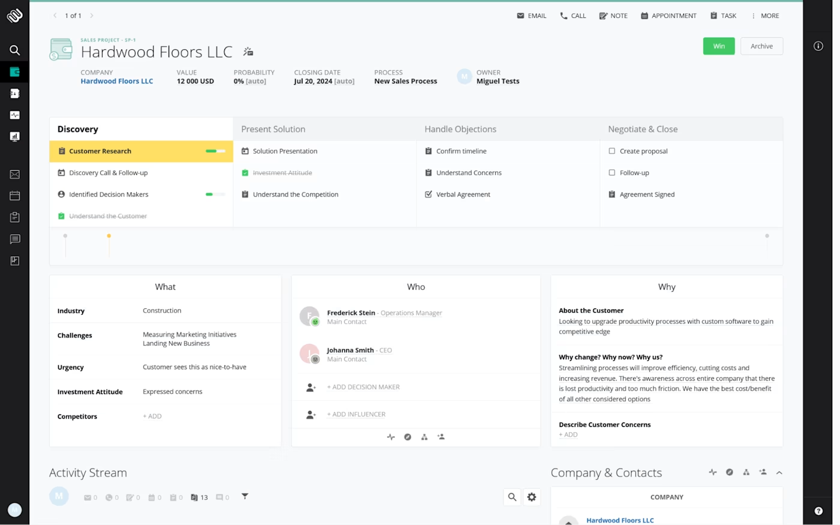This screenshot has width=840, height=525.
Task: Click NOTE in the top action bar
Action: coord(613,16)
